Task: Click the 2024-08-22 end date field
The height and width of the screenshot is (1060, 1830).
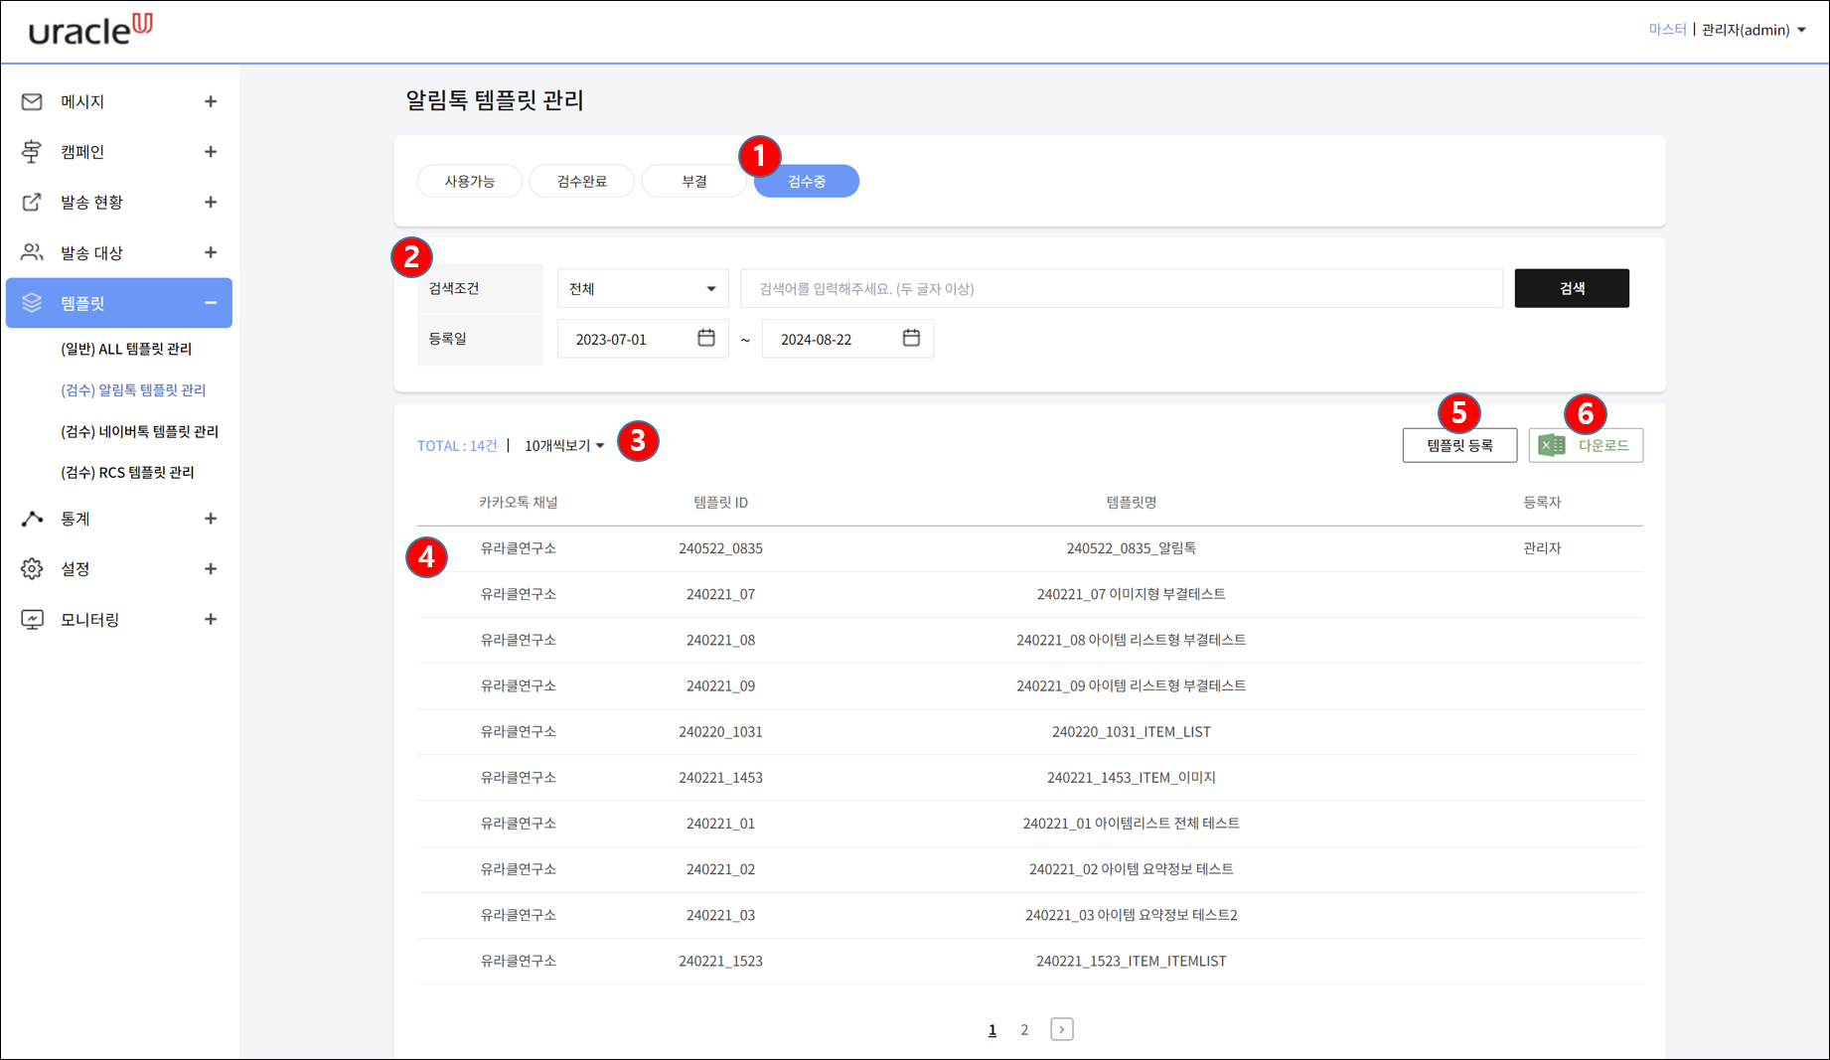Action: [x=847, y=339]
